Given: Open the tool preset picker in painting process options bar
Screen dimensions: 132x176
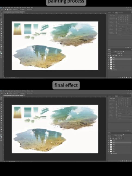Looking at the screenshot, I should coord(3,10).
